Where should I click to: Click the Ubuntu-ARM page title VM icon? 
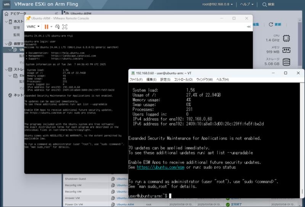click(x=66, y=13)
